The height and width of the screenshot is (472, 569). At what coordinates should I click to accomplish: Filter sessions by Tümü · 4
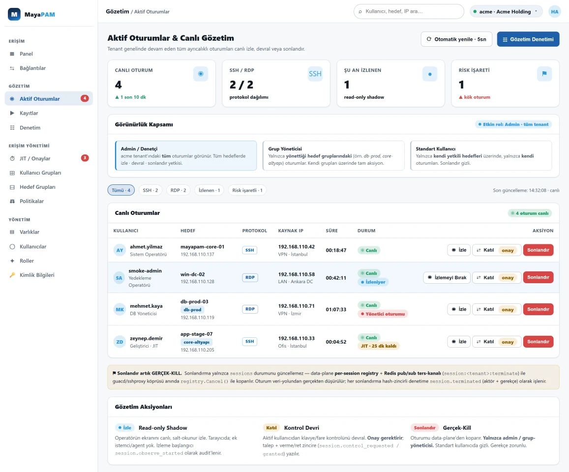coord(121,190)
